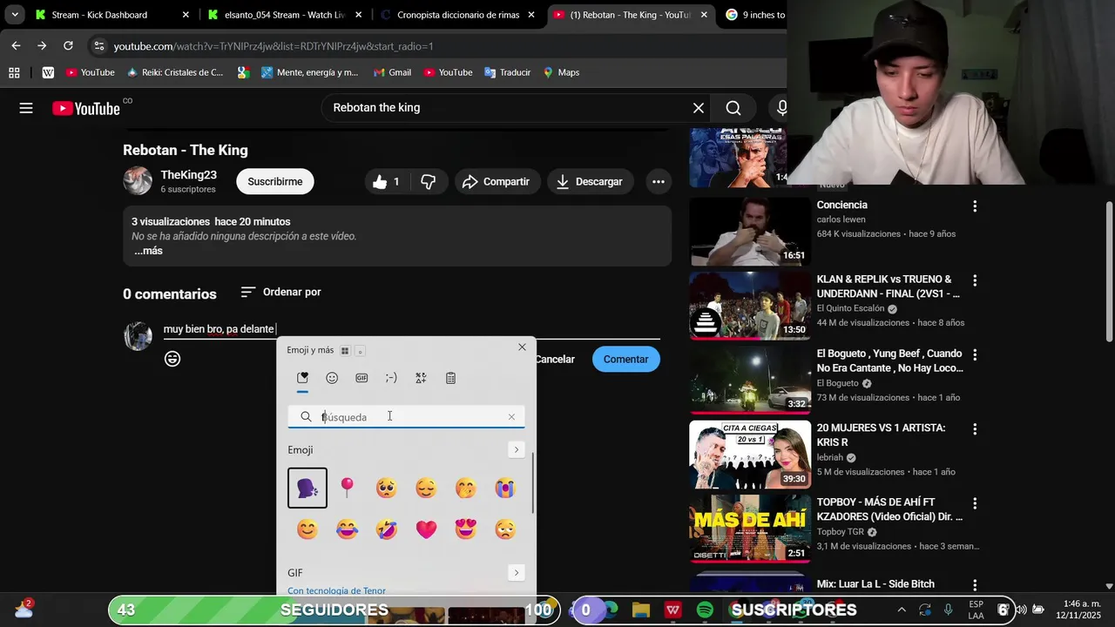Open the KLAN & REPLIK vs TRUENO title
1115x627 pixels.
[888, 287]
